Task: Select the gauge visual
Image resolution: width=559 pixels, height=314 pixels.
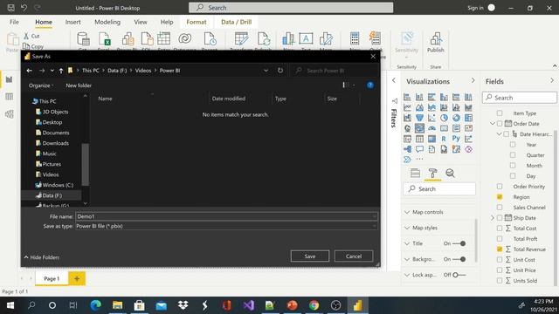Action: 431,128
